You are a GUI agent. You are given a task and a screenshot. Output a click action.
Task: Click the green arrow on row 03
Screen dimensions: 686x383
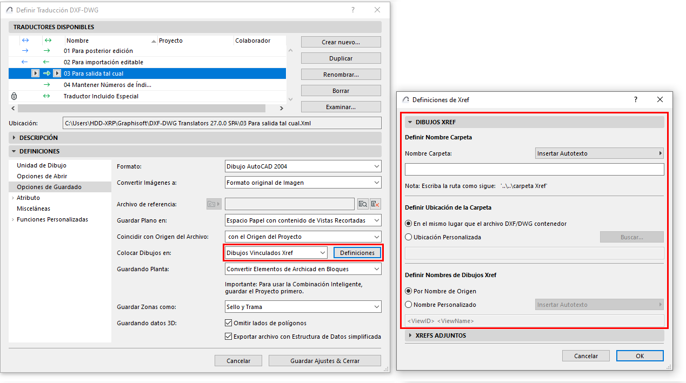coord(47,73)
